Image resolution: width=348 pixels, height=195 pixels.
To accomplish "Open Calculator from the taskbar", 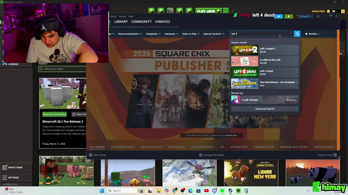I will pyautogui.click(x=246, y=191).
